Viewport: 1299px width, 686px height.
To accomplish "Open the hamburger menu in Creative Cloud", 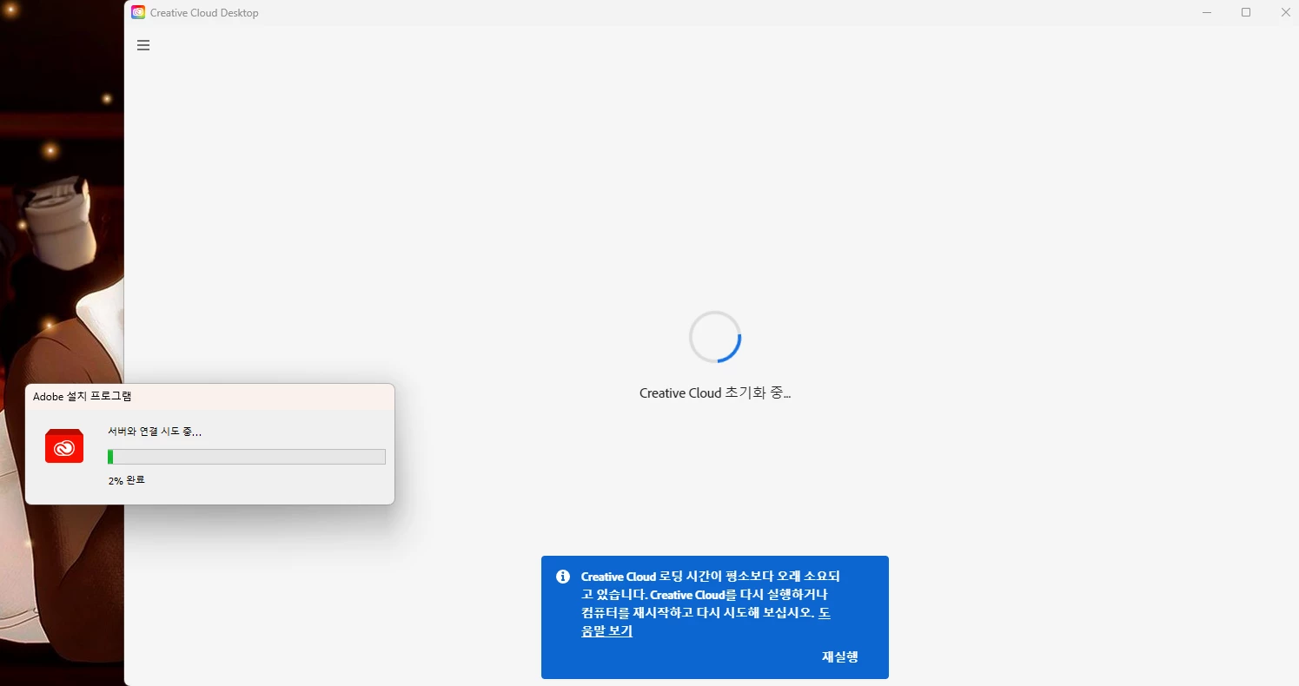I will (143, 45).
